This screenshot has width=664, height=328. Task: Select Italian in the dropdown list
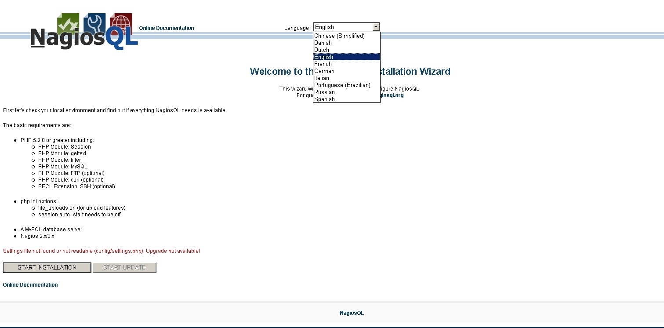[x=346, y=78]
